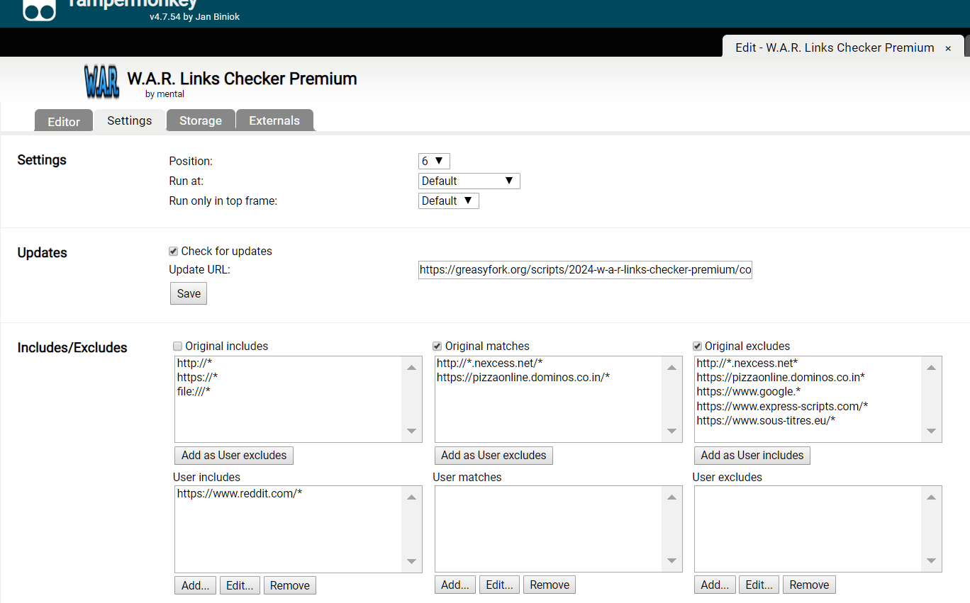Uncheck the Original matches checkbox
This screenshot has width=970, height=603.
pos(437,346)
